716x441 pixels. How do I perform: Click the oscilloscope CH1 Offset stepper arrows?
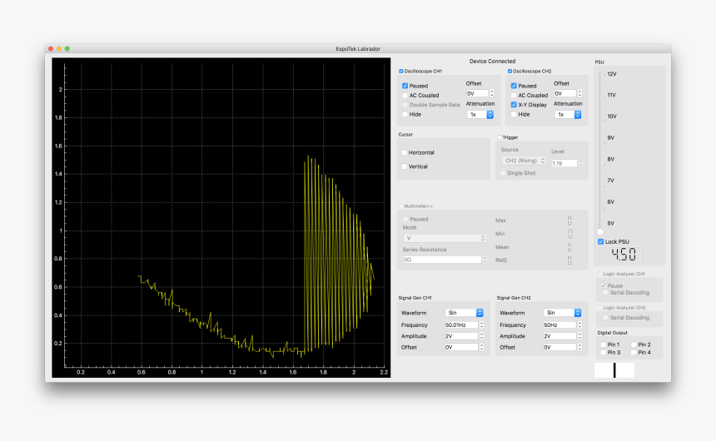point(492,93)
